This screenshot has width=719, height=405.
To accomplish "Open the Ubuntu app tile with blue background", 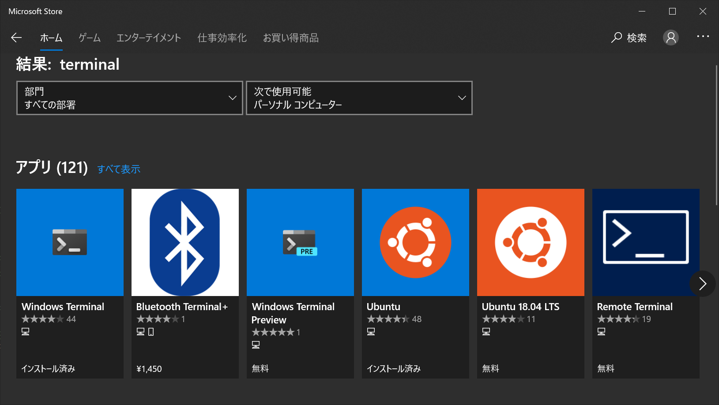I will [x=415, y=242].
